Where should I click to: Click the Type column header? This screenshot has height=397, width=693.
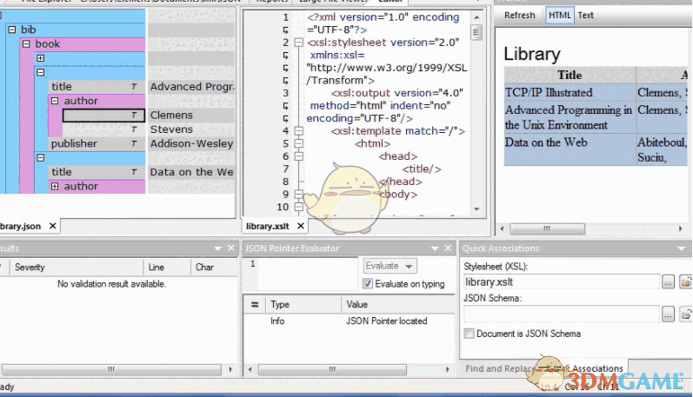tap(303, 304)
